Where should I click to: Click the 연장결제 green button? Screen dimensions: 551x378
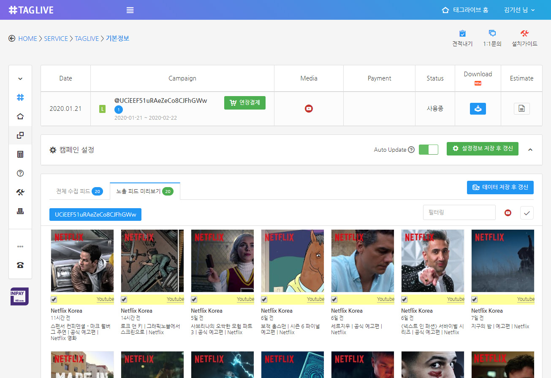245,102
